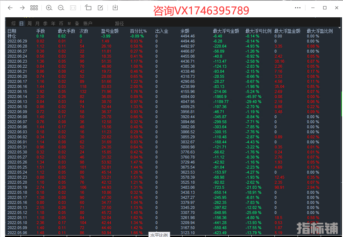Zoom out of the image
The height and width of the screenshot is (237, 343).
pos(61,8)
